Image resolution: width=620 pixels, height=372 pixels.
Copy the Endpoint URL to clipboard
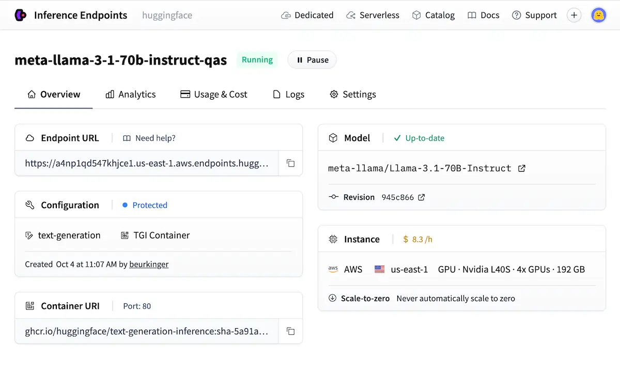click(x=290, y=163)
